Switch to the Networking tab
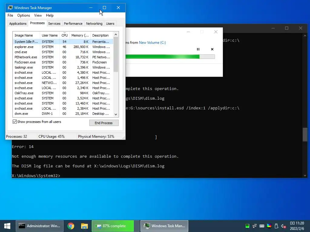This screenshot has width=310, height=232. 94,24
